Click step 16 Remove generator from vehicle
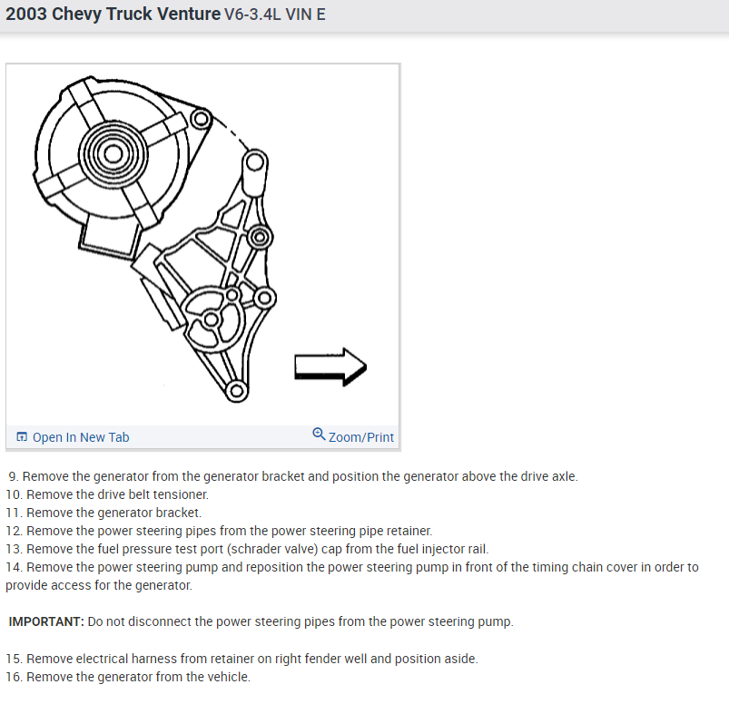Image resolution: width=729 pixels, height=704 pixels. pos(128,677)
